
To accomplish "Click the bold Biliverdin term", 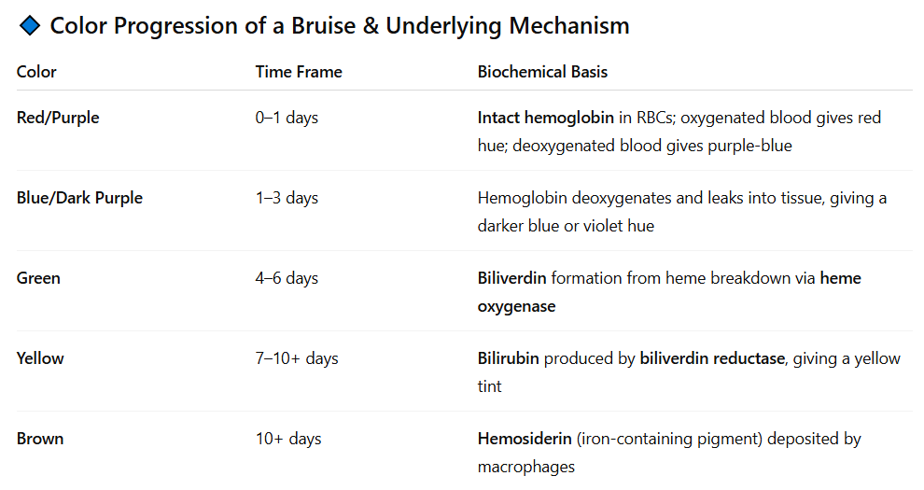I will [x=511, y=278].
